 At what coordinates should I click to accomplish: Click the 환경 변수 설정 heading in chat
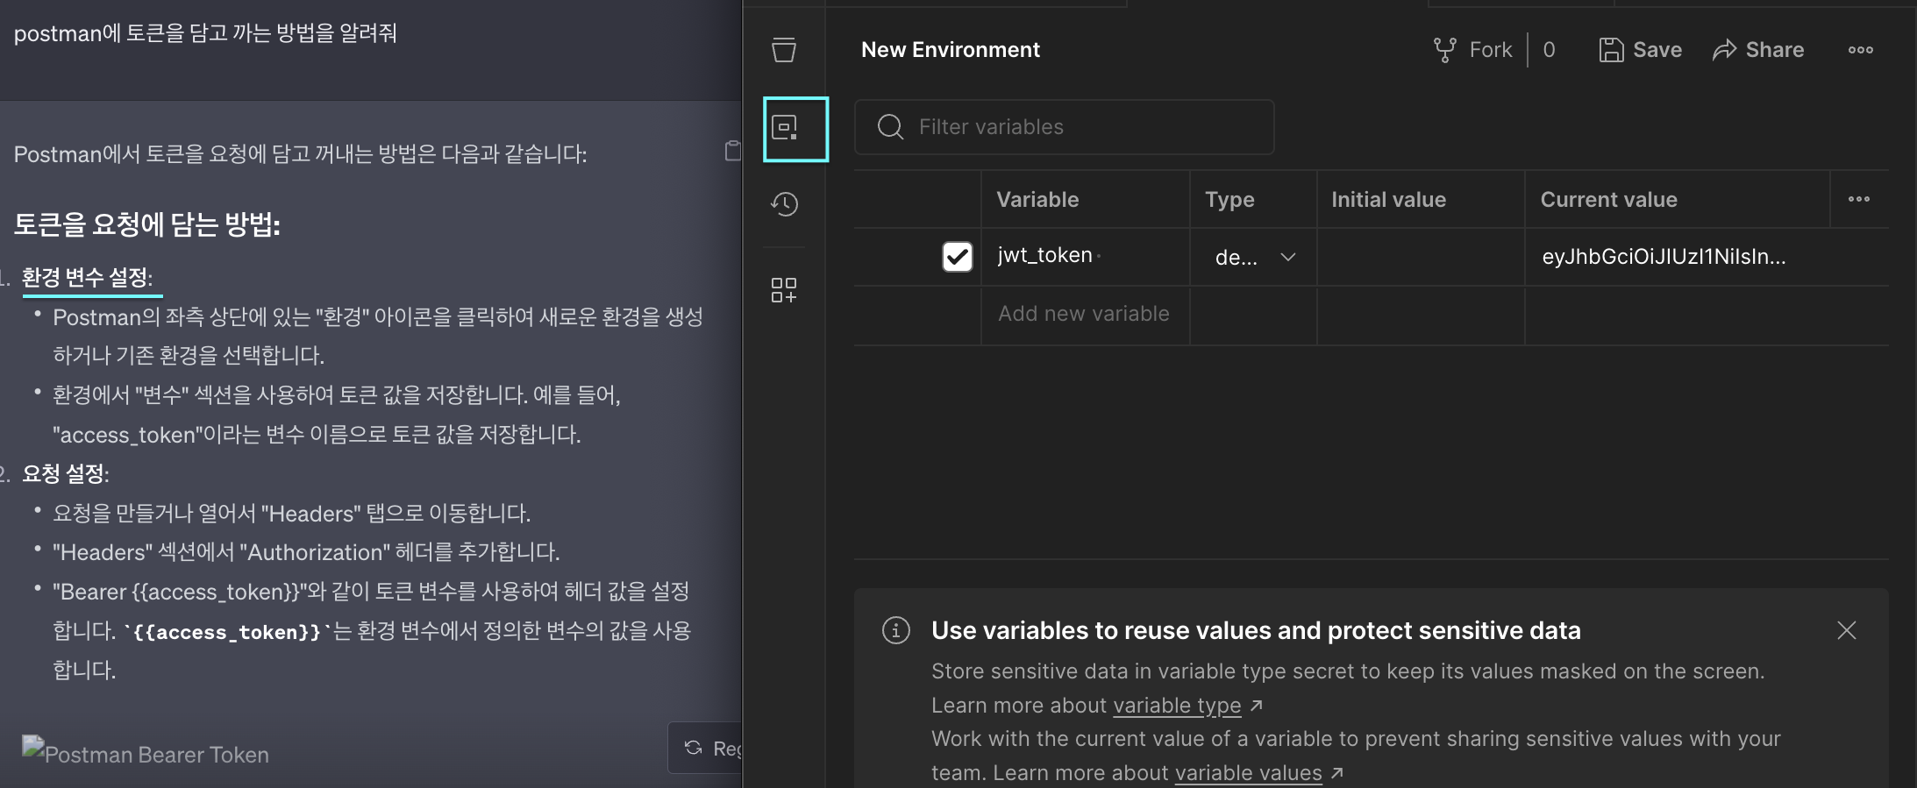coord(87,277)
